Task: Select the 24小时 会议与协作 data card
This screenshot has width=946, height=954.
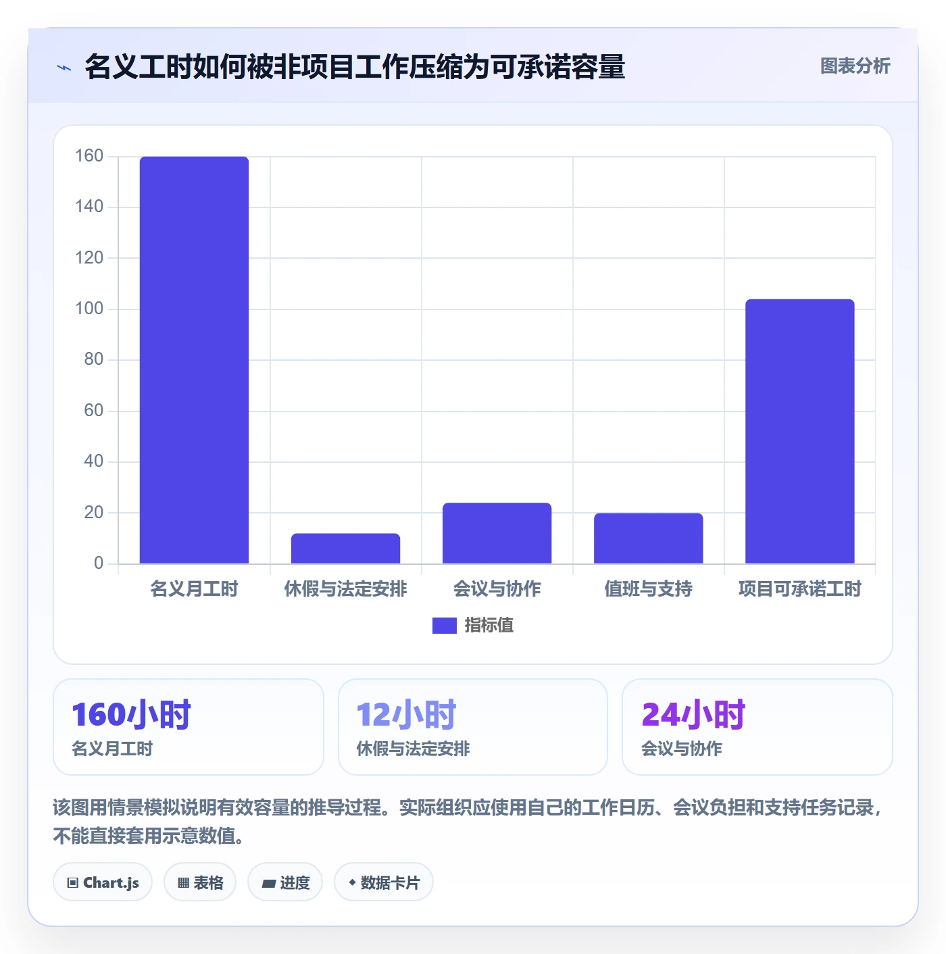Action: tap(757, 727)
